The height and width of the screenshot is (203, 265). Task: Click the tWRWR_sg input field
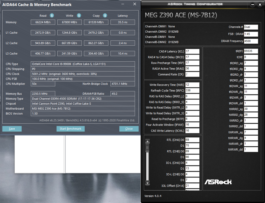[251, 132]
